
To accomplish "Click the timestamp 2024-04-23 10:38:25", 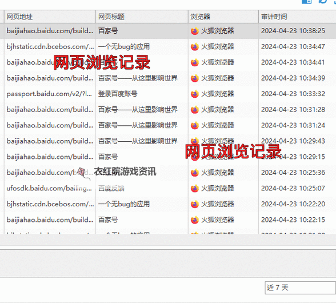I will [x=293, y=31].
